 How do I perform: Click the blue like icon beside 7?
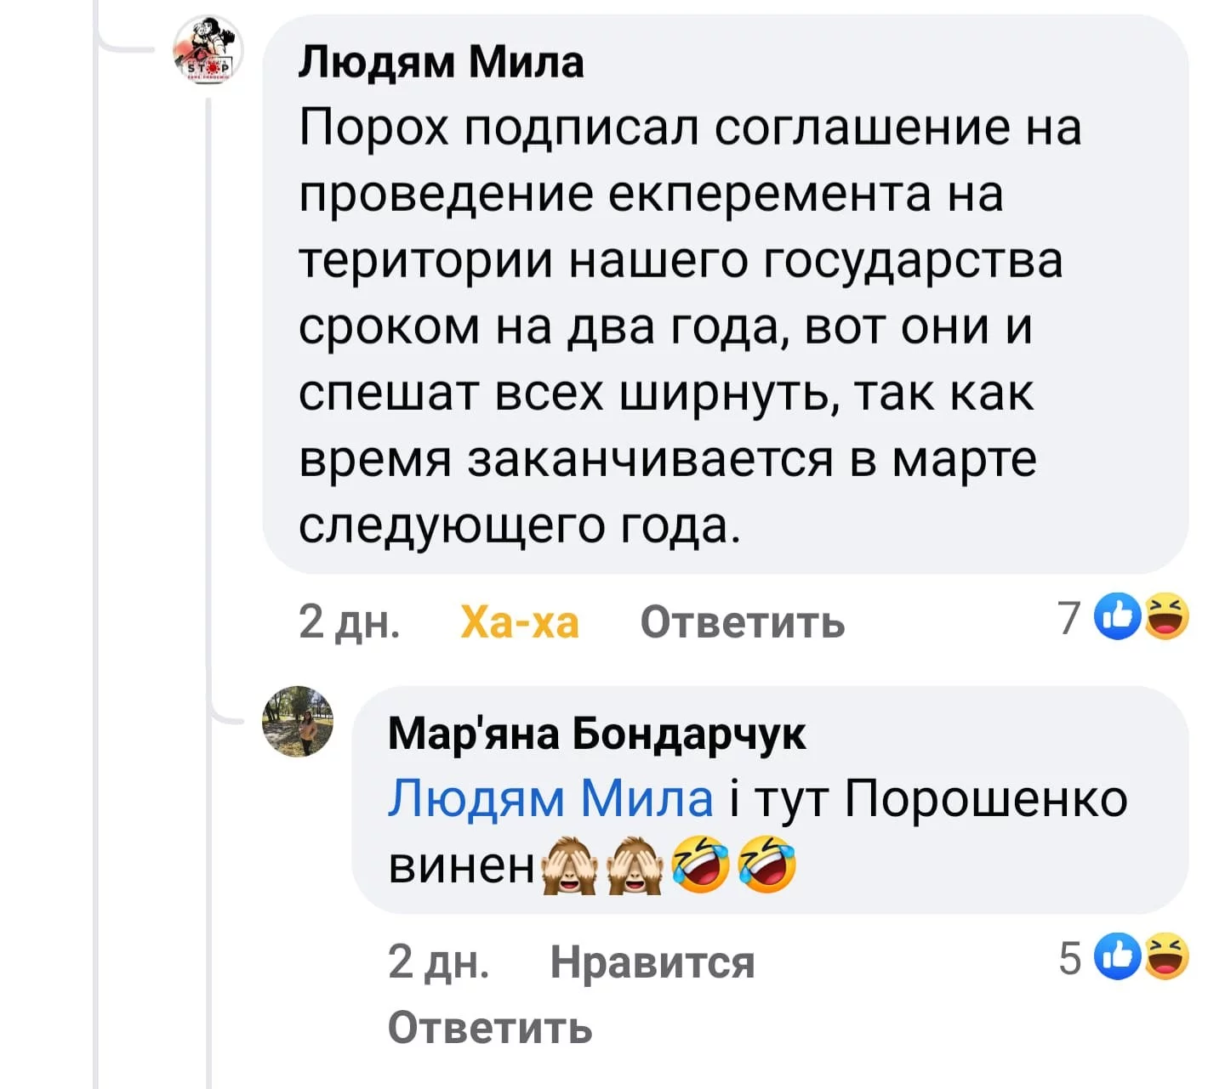pyautogui.click(x=1119, y=617)
